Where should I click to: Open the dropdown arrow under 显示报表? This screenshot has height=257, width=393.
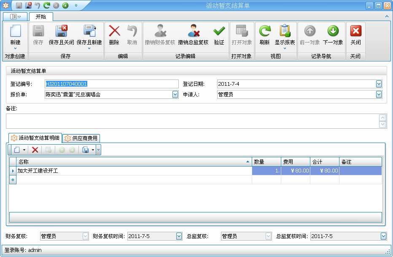[x=285, y=48]
